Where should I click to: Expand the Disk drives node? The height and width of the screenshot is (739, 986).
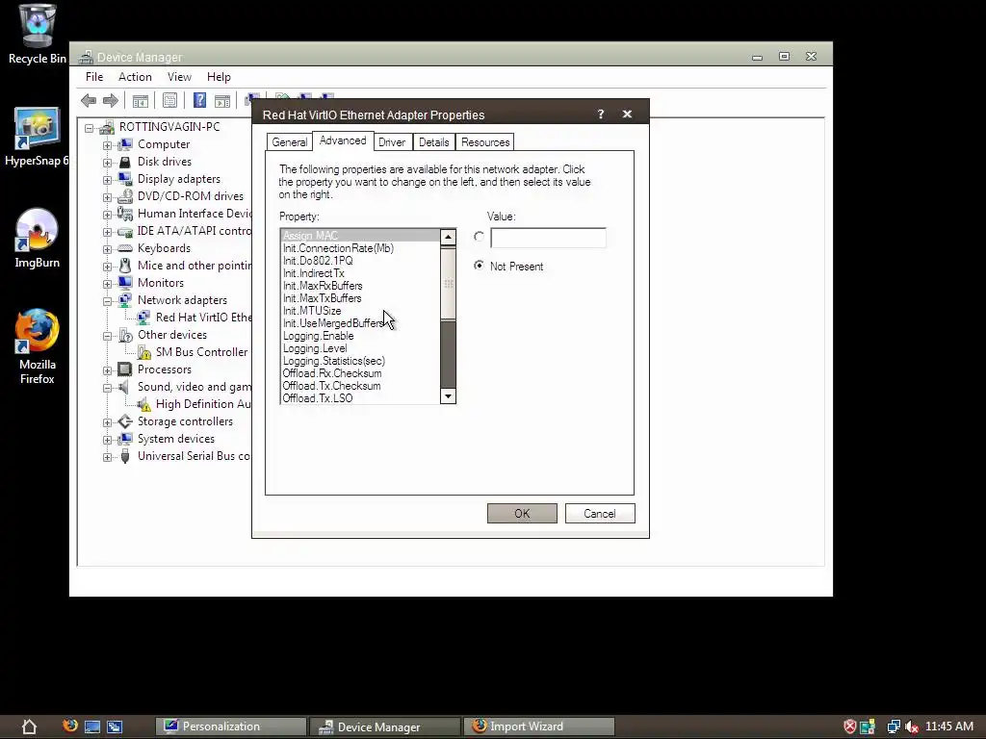108,162
